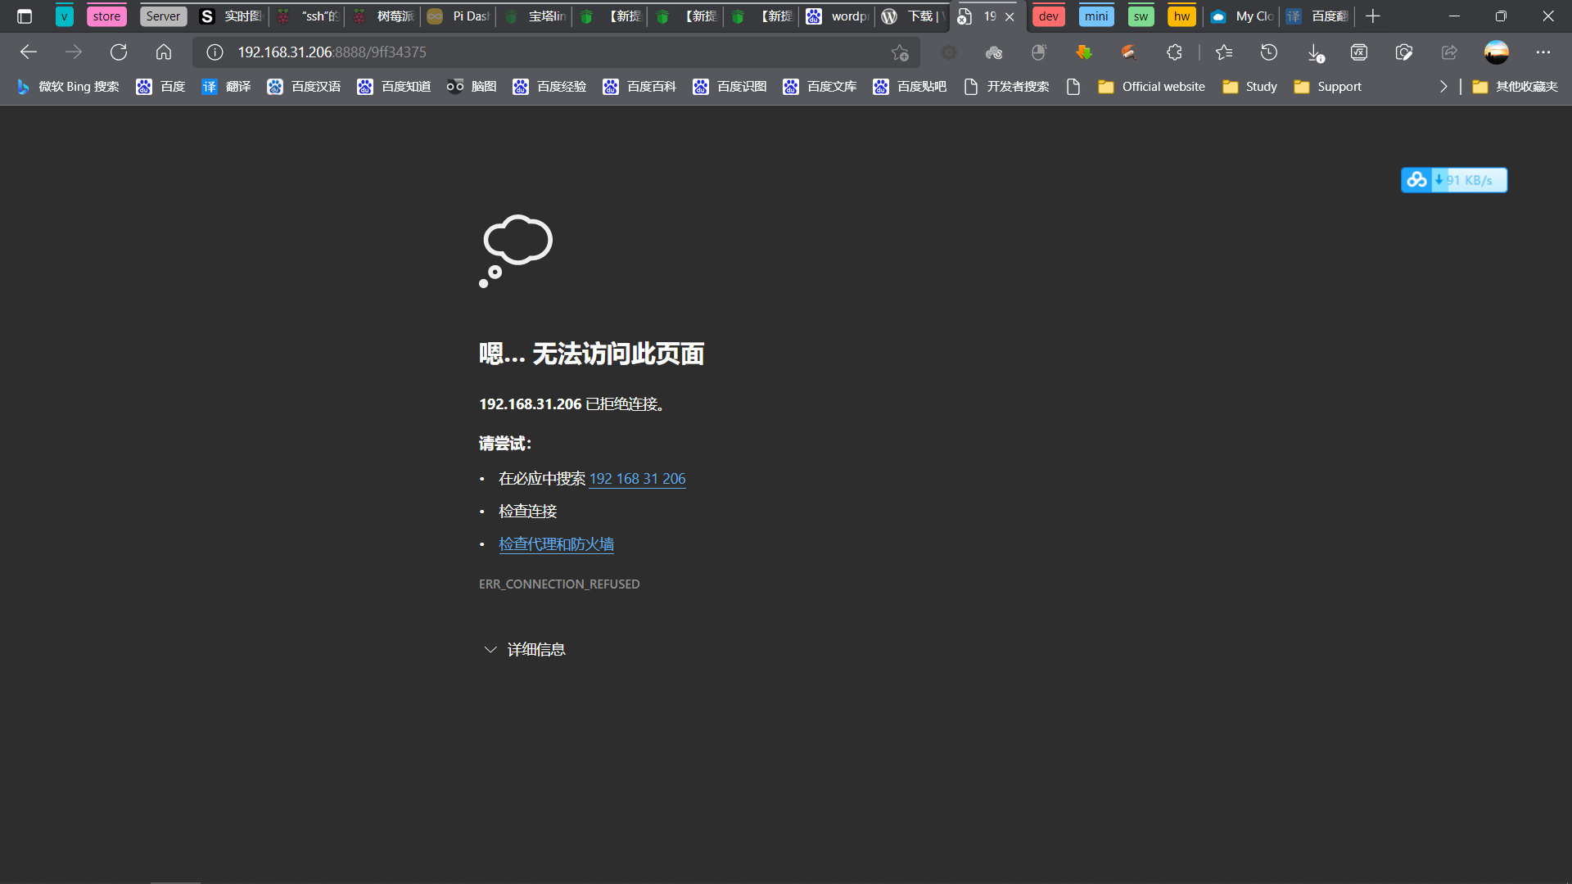This screenshot has width=1572, height=884.
Task: Open the unnamed blank page bookmark icon
Action: coord(1073,87)
